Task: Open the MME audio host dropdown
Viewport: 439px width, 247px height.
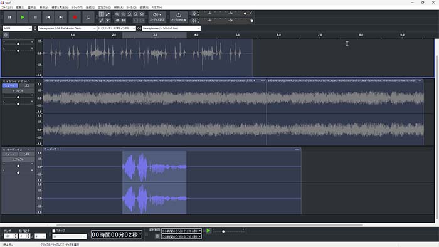Action: (18, 28)
